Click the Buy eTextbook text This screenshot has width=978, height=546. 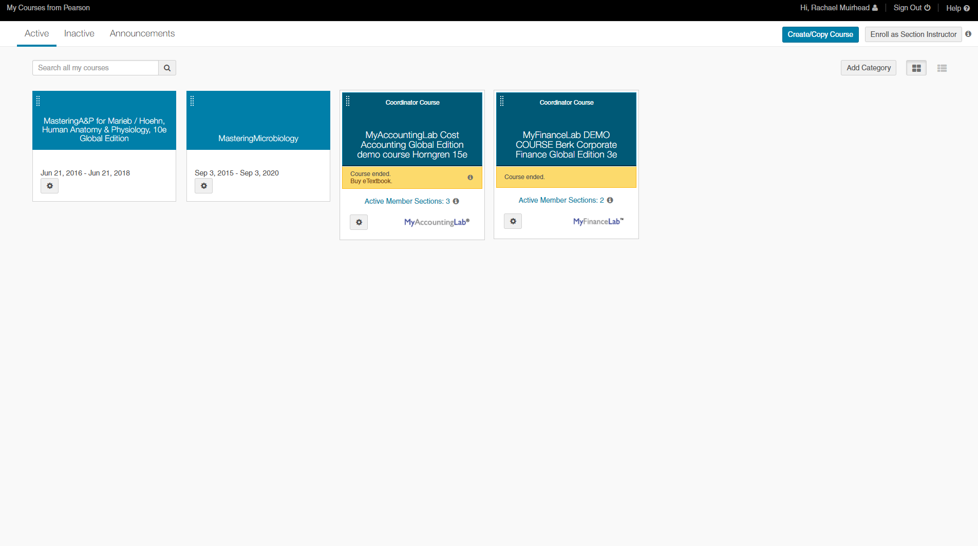click(371, 181)
